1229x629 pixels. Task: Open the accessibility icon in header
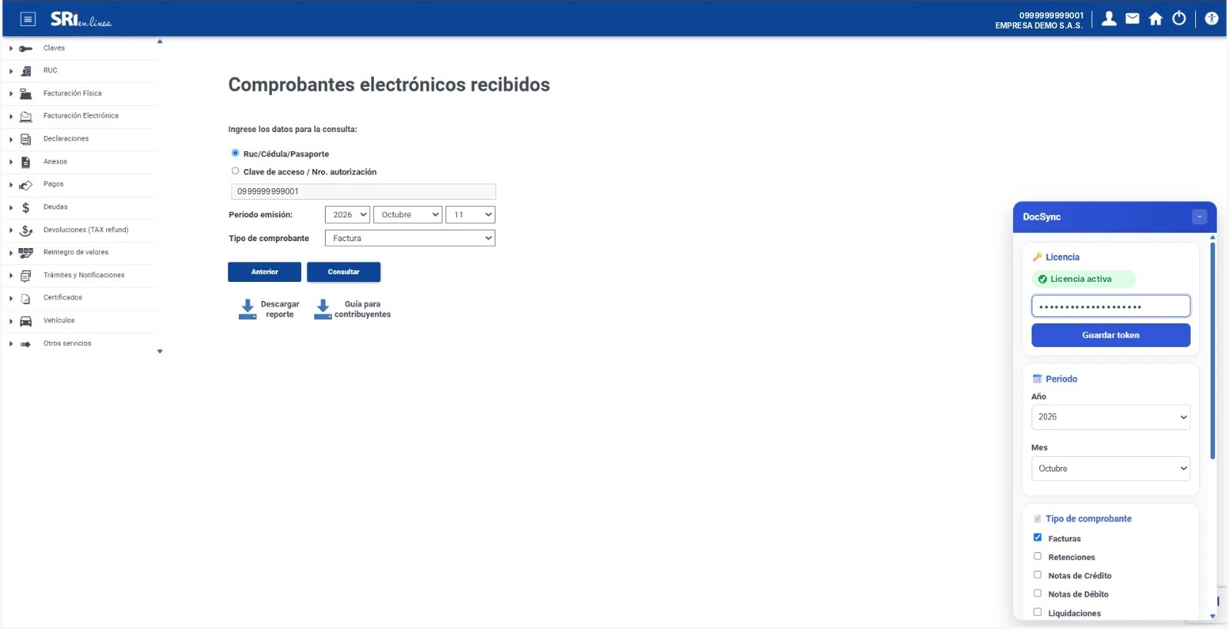coord(1211,18)
